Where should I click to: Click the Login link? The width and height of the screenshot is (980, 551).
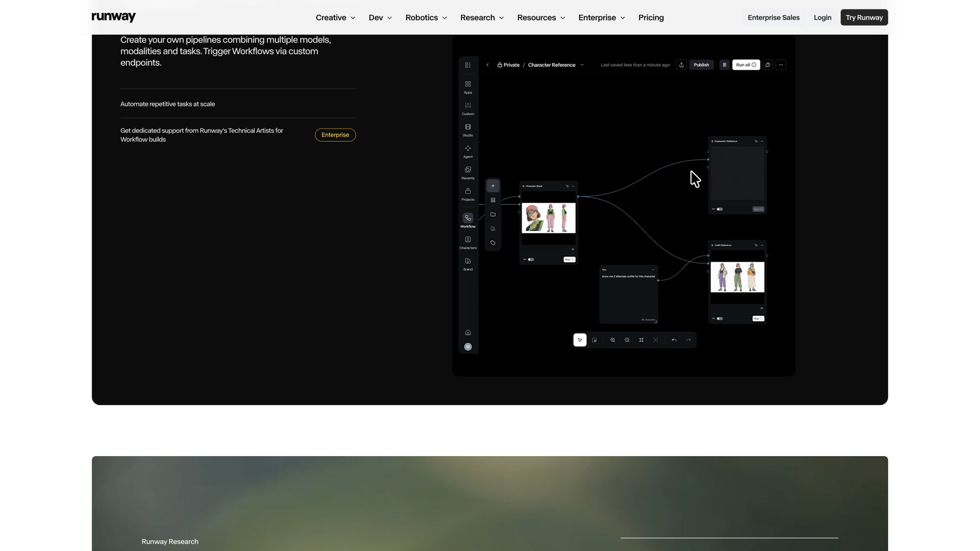pos(822,17)
